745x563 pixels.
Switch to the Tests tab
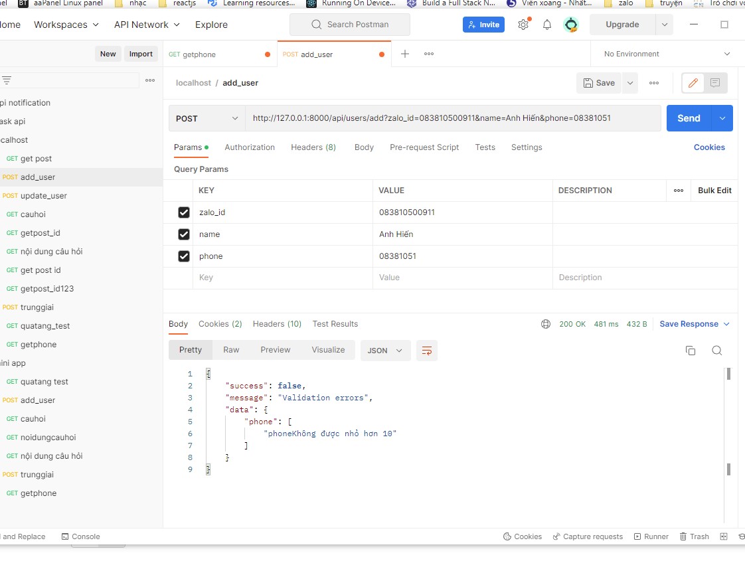[485, 147]
